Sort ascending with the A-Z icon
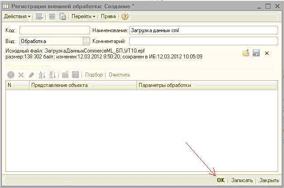284x188 pixels. tap(42, 75)
